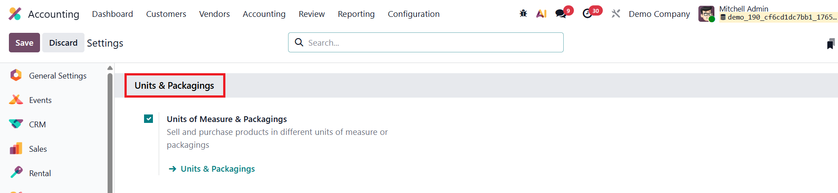Go to Rental settings section
The width and height of the screenshot is (838, 193).
(x=40, y=173)
